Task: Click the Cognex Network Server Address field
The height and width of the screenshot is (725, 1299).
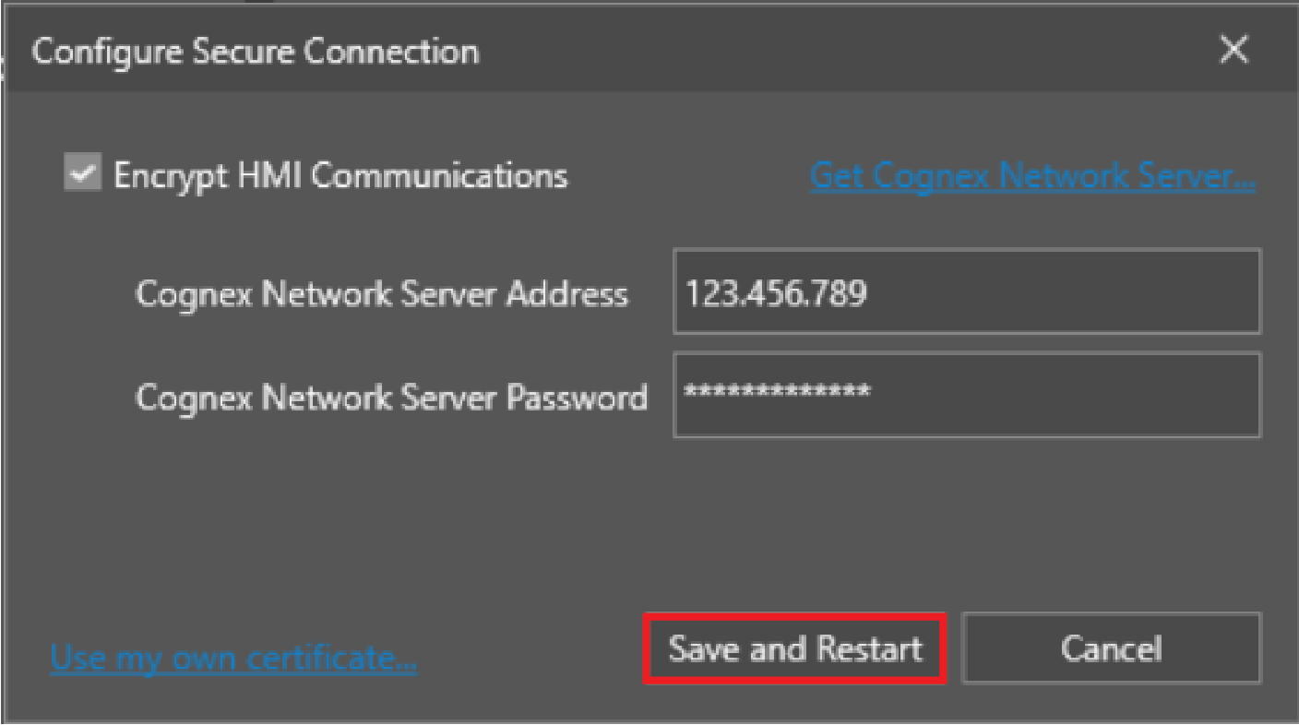Action: [966, 291]
